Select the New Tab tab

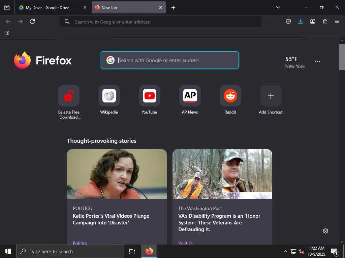(x=129, y=7)
